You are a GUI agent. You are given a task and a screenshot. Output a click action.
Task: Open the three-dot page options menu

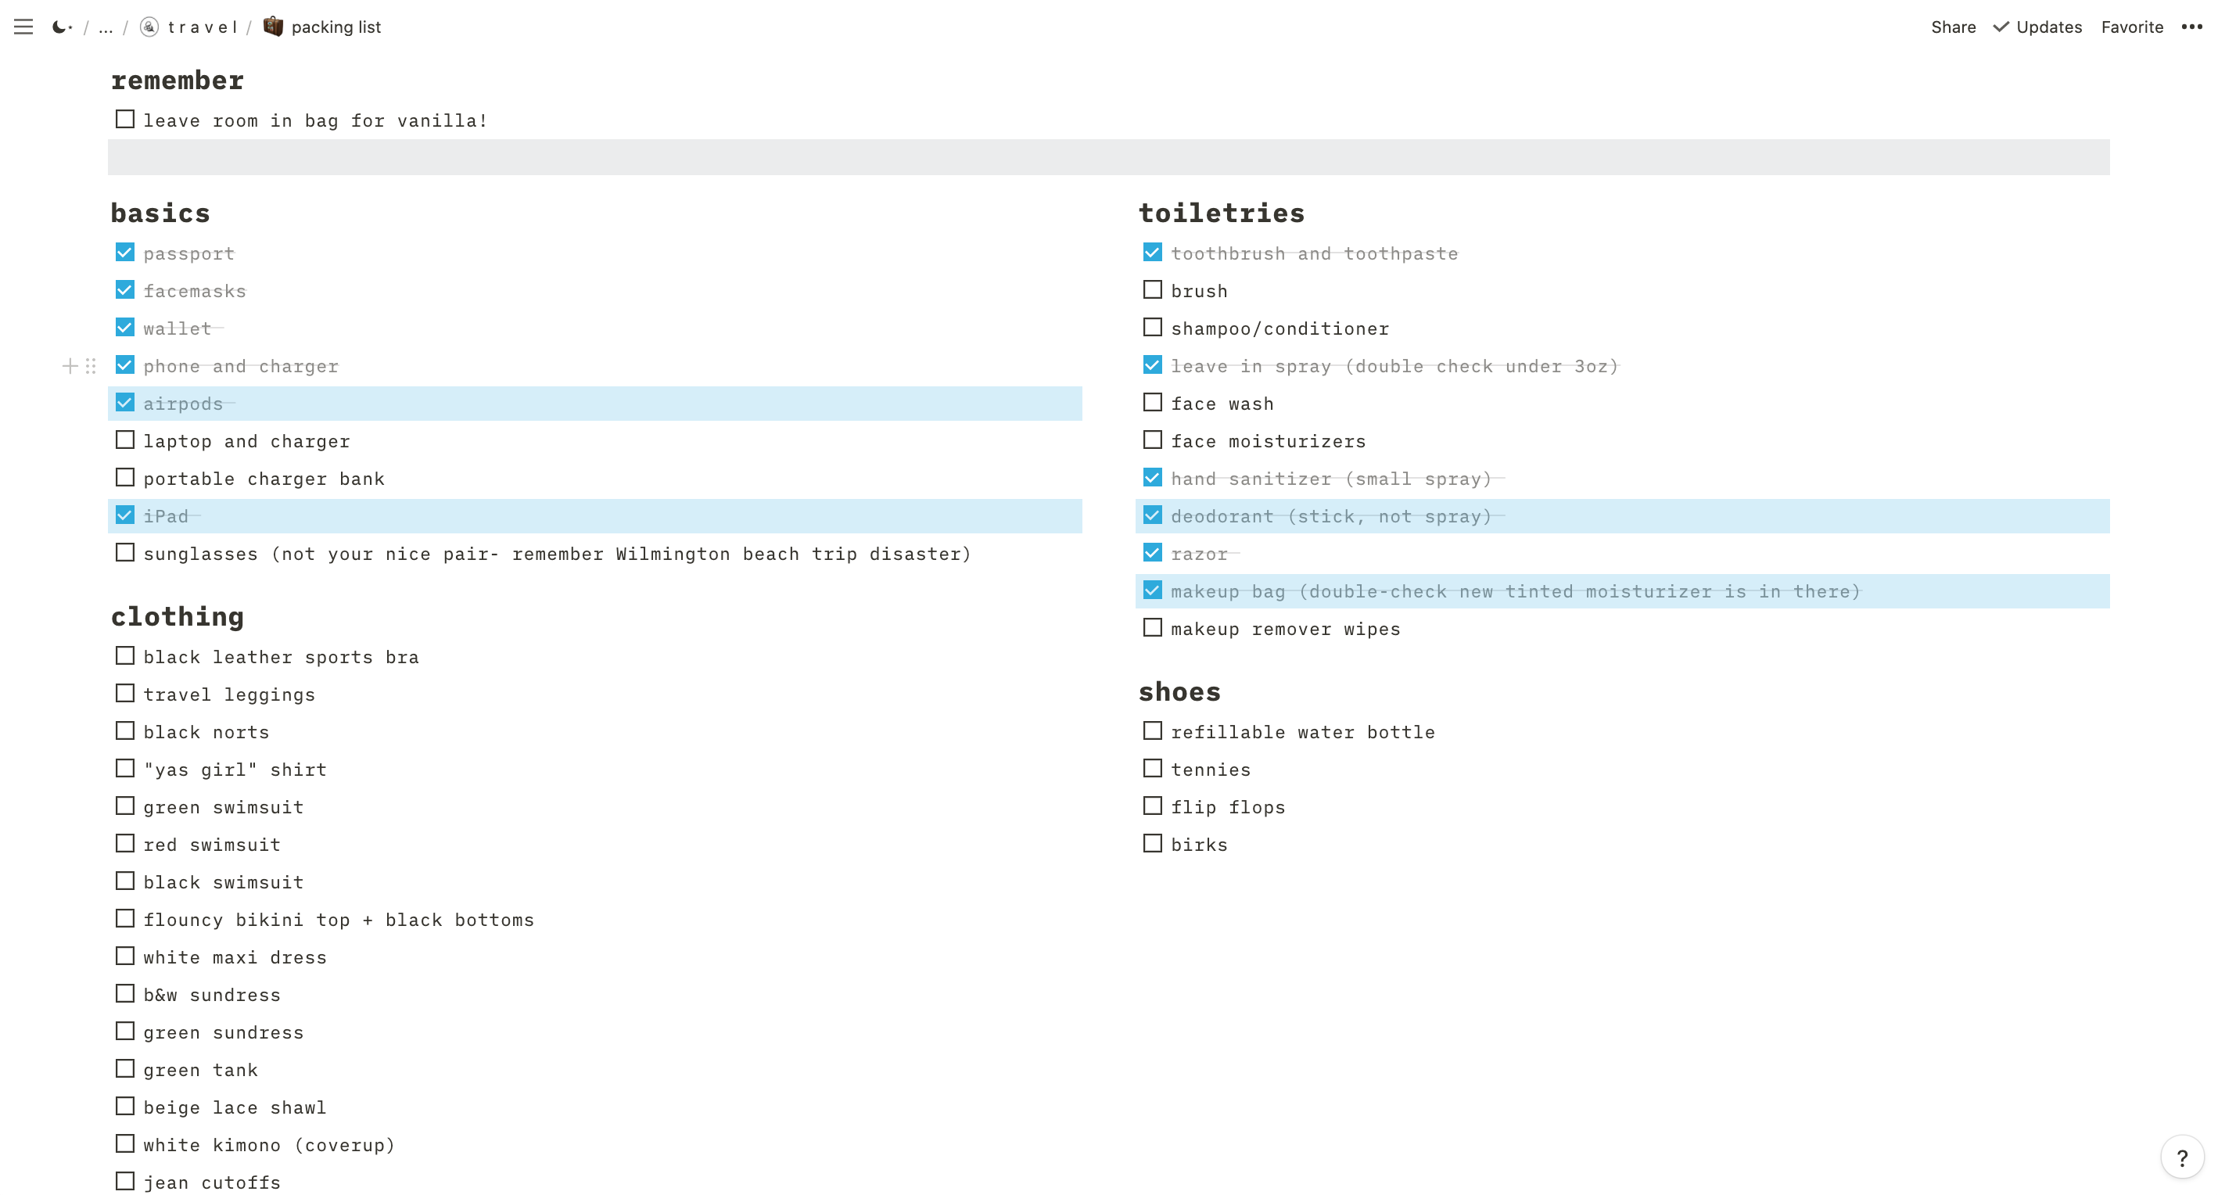tap(2191, 27)
